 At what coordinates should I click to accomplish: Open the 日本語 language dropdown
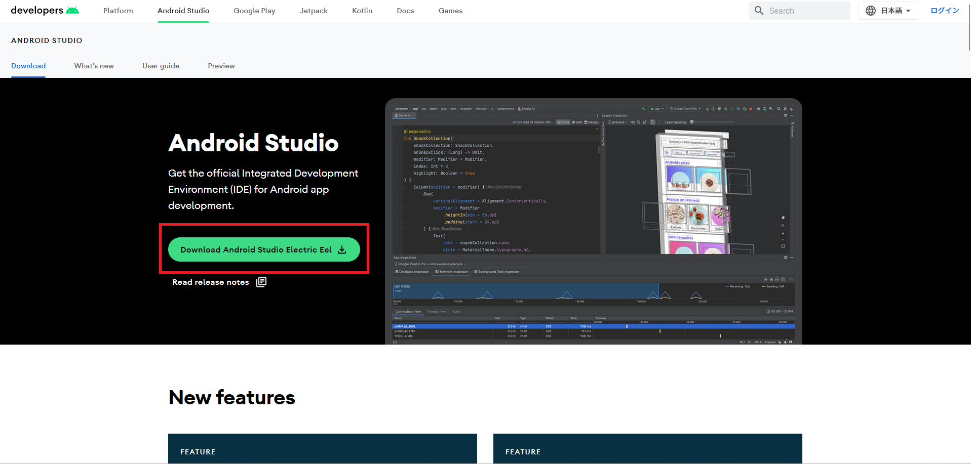click(888, 11)
